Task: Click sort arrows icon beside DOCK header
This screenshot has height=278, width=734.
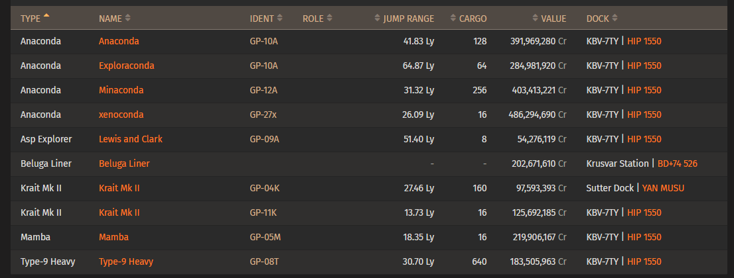Action: (615, 19)
